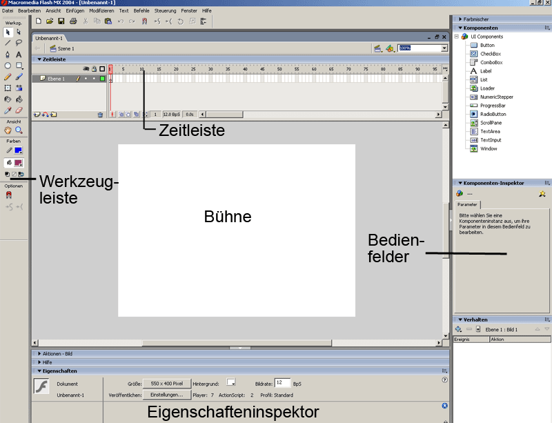The image size is (552, 423).
Task: Toggle outline view square on Ebene 1
Action: 102,79
